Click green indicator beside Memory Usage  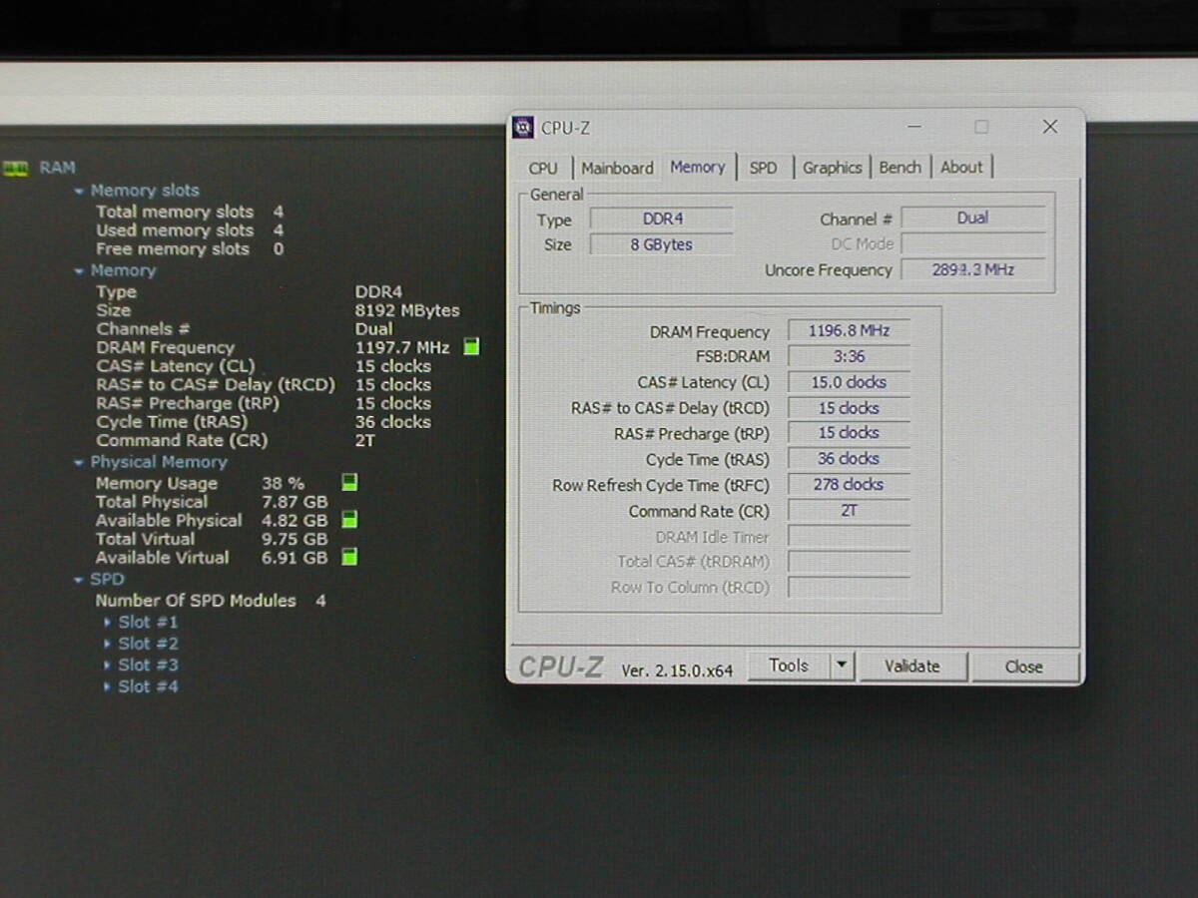(349, 483)
